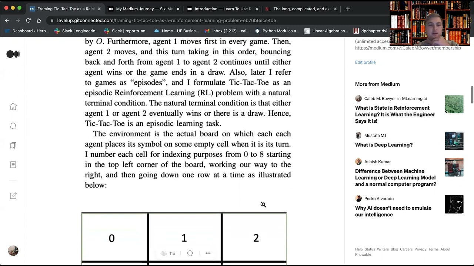Open What is Deep Learning thumbnail
The image size is (474, 266).
click(x=454, y=141)
